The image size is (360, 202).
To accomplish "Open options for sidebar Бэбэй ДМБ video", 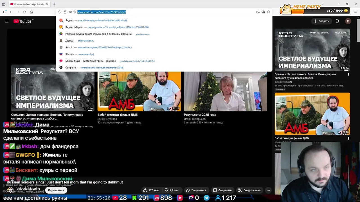I will [x=348, y=139].
